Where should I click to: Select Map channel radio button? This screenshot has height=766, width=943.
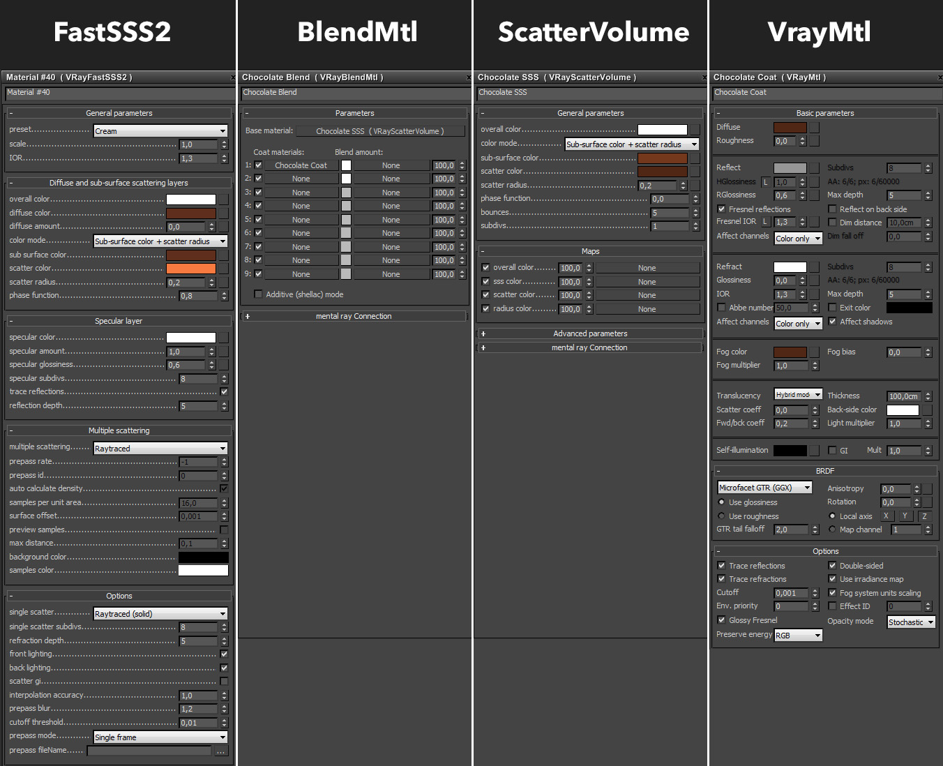pos(832,530)
